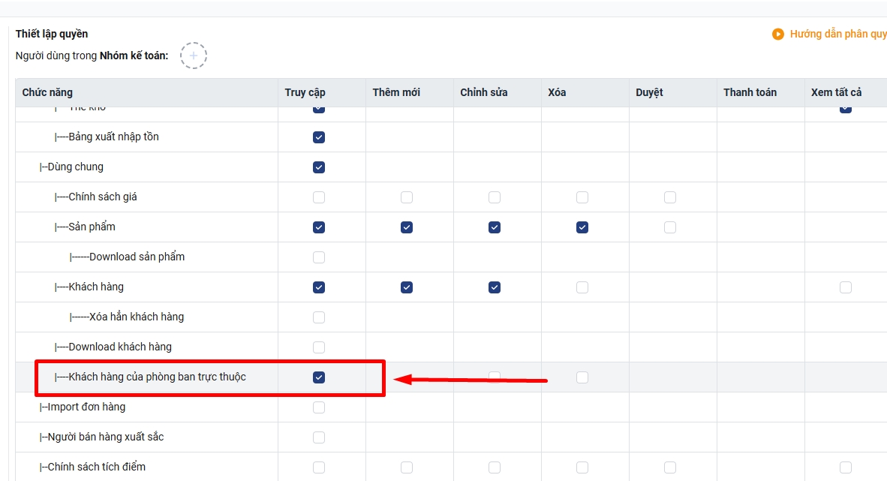
Task: Enable Truy cập for Chính sách giá
Action: click(x=319, y=197)
